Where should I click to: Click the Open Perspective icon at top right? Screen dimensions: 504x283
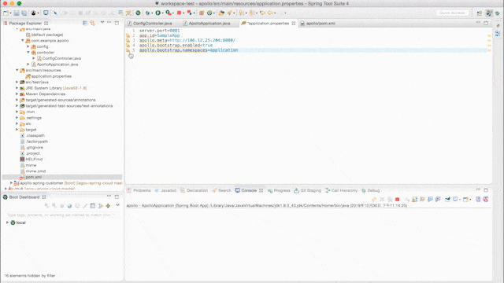[x=480, y=13]
